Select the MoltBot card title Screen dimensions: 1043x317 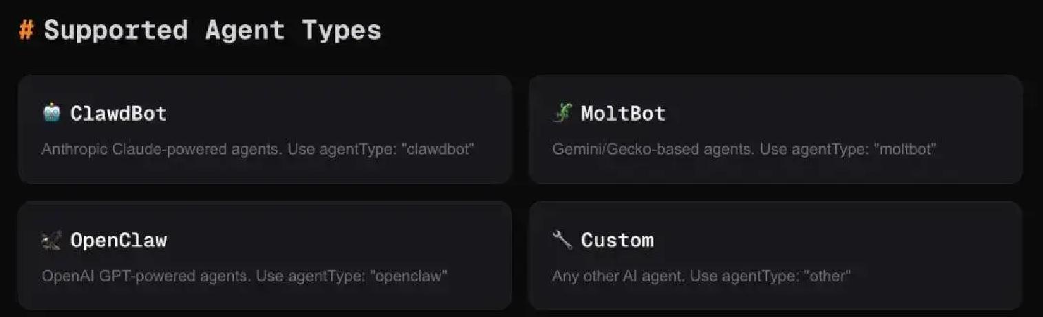(x=623, y=113)
